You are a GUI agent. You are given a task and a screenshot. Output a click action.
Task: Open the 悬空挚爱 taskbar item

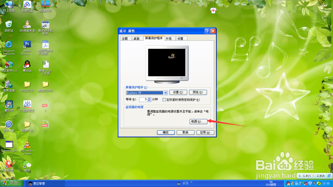(x=45, y=183)
